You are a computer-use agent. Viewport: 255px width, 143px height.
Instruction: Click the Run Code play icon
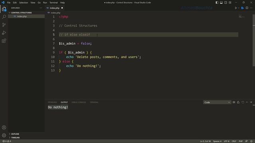[x=236, y=8]
